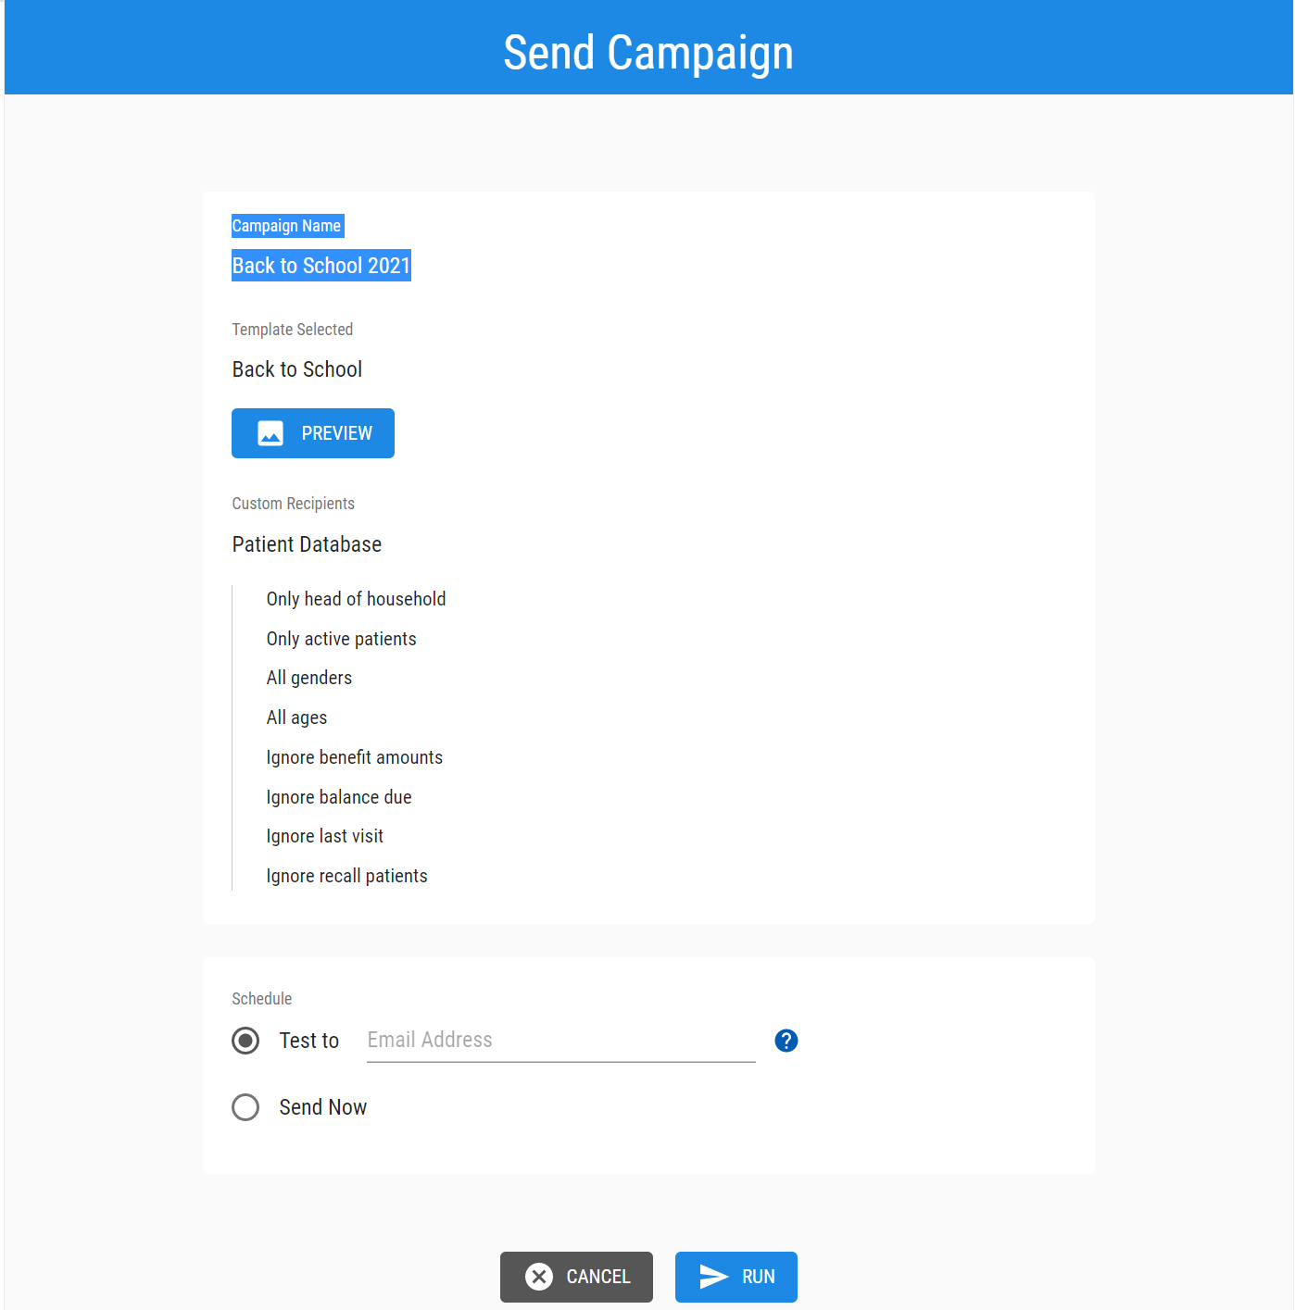
Task: Click into the Email Address field
Action: coord(561,1041)
